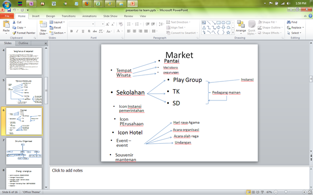
Task: Open Shape Fill color options
Action: tap(268, 22)
